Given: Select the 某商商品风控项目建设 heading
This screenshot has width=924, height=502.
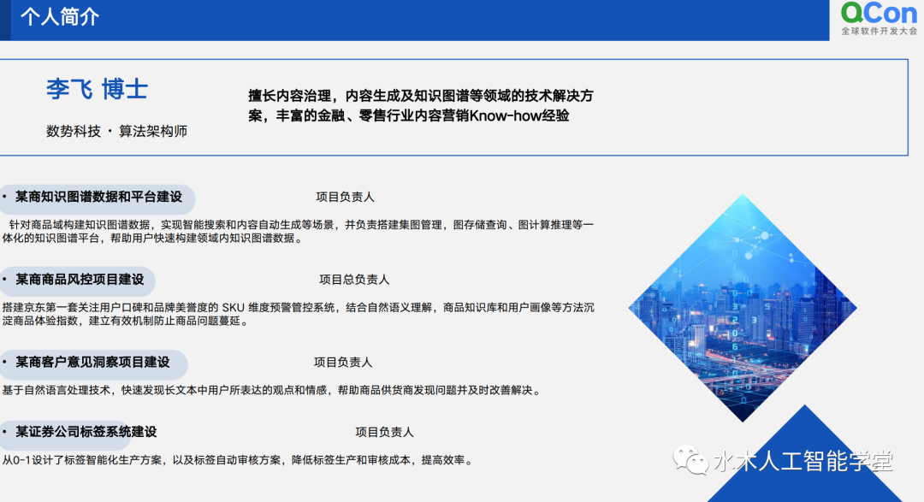Looking at the screenshot, I should 80,279.
